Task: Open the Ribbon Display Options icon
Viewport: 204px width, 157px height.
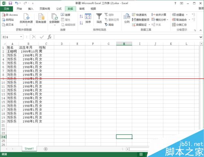Action: point(182,3)
